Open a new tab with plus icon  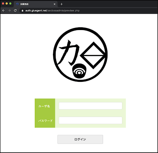point(62,4)
